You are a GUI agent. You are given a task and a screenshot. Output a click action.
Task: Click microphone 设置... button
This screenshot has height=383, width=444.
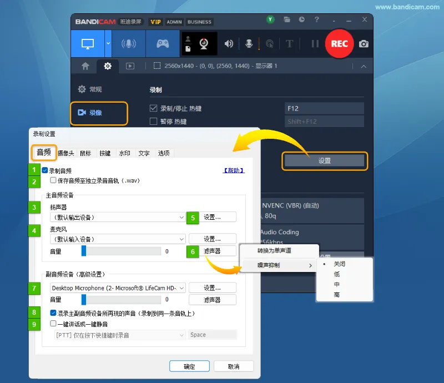click(213, 239)
